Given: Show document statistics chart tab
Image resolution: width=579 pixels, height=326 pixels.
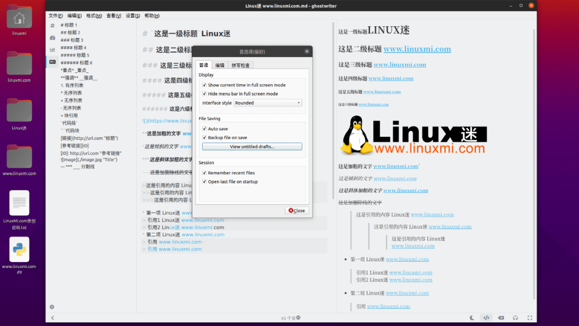Looking at the screenshot, I should click(53, 49).
